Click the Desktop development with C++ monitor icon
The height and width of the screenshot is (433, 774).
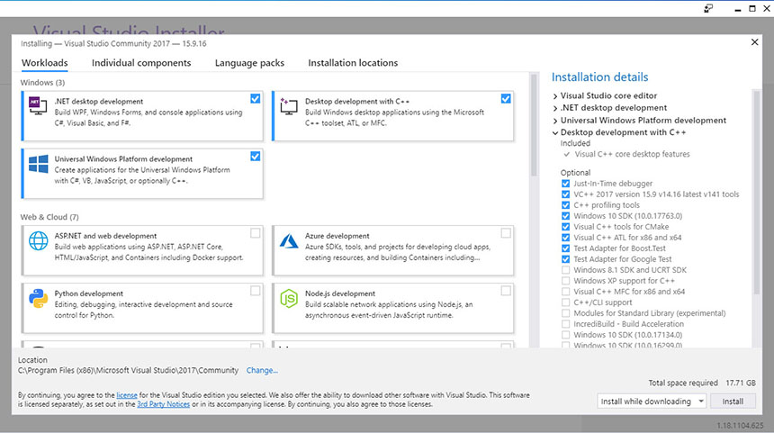289,105
